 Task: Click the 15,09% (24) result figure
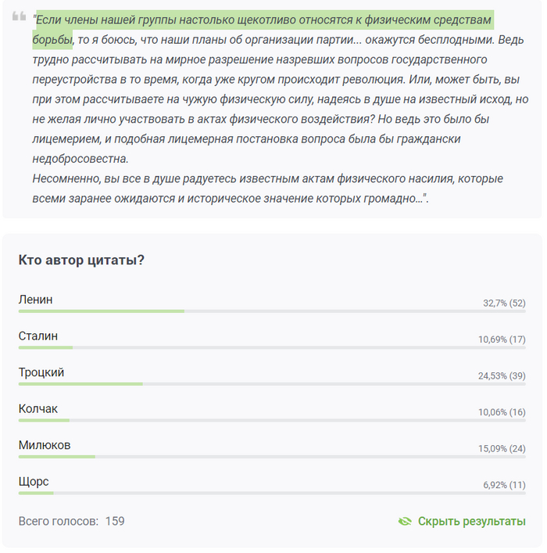pyautogui.click(x=502, y=448)
